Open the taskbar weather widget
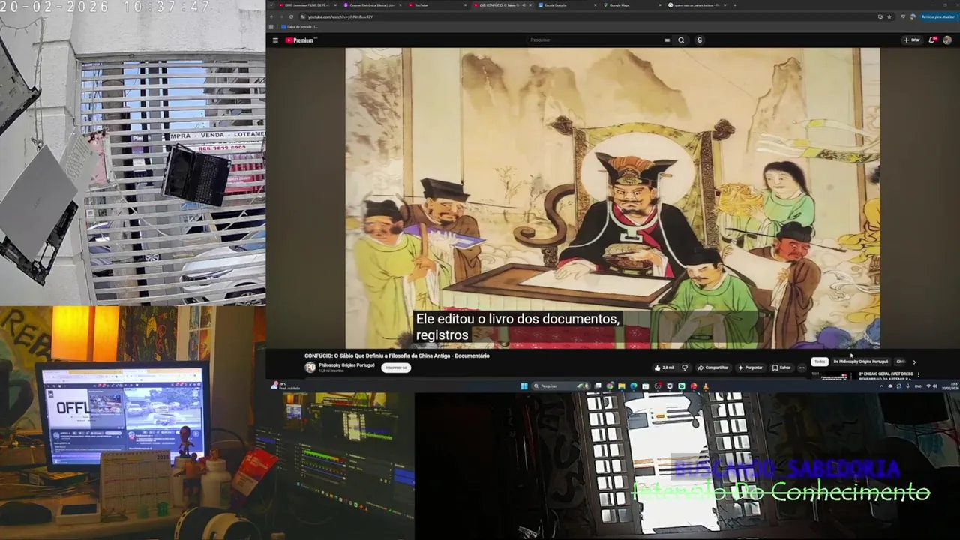Viewport: 960px width, 540px height. click(283, 385)
